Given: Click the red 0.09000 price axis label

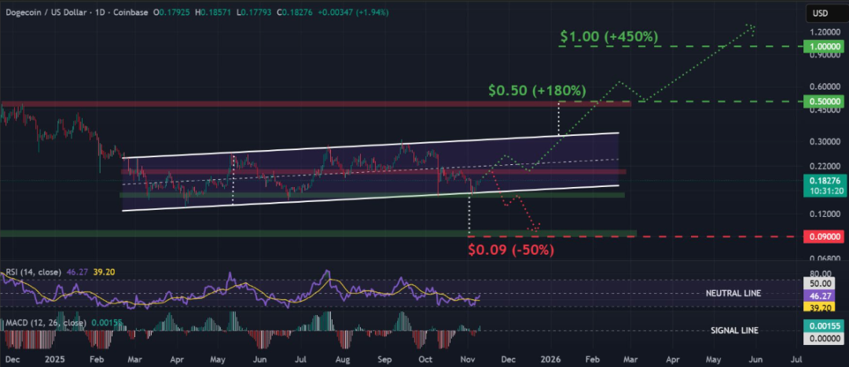Looking at the screenshot, I should point(825,236).
